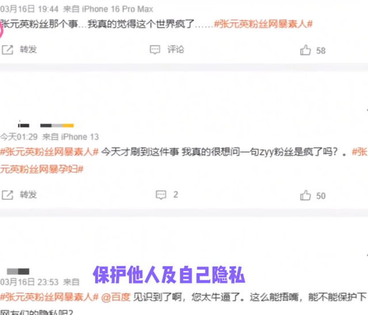
Task: Click the repost arrow icon on the iPhone 13 post
Action: pos(7,195)
